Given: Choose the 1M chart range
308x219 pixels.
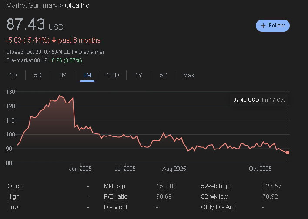Looking at the screenshot, I should pos(63,75).
